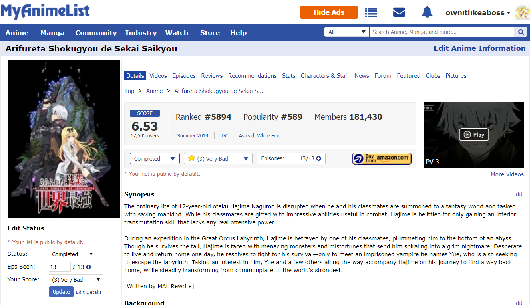
Task: Click the user profile avatar
Action: 522,12
